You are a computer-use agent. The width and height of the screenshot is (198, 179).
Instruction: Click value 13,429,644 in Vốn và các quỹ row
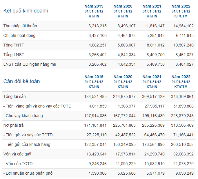click(x=97, y=154)
